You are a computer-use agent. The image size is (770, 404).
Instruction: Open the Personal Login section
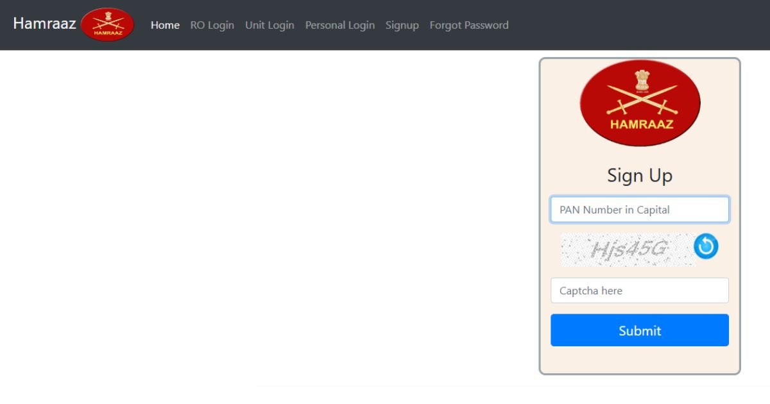[340, 25]
